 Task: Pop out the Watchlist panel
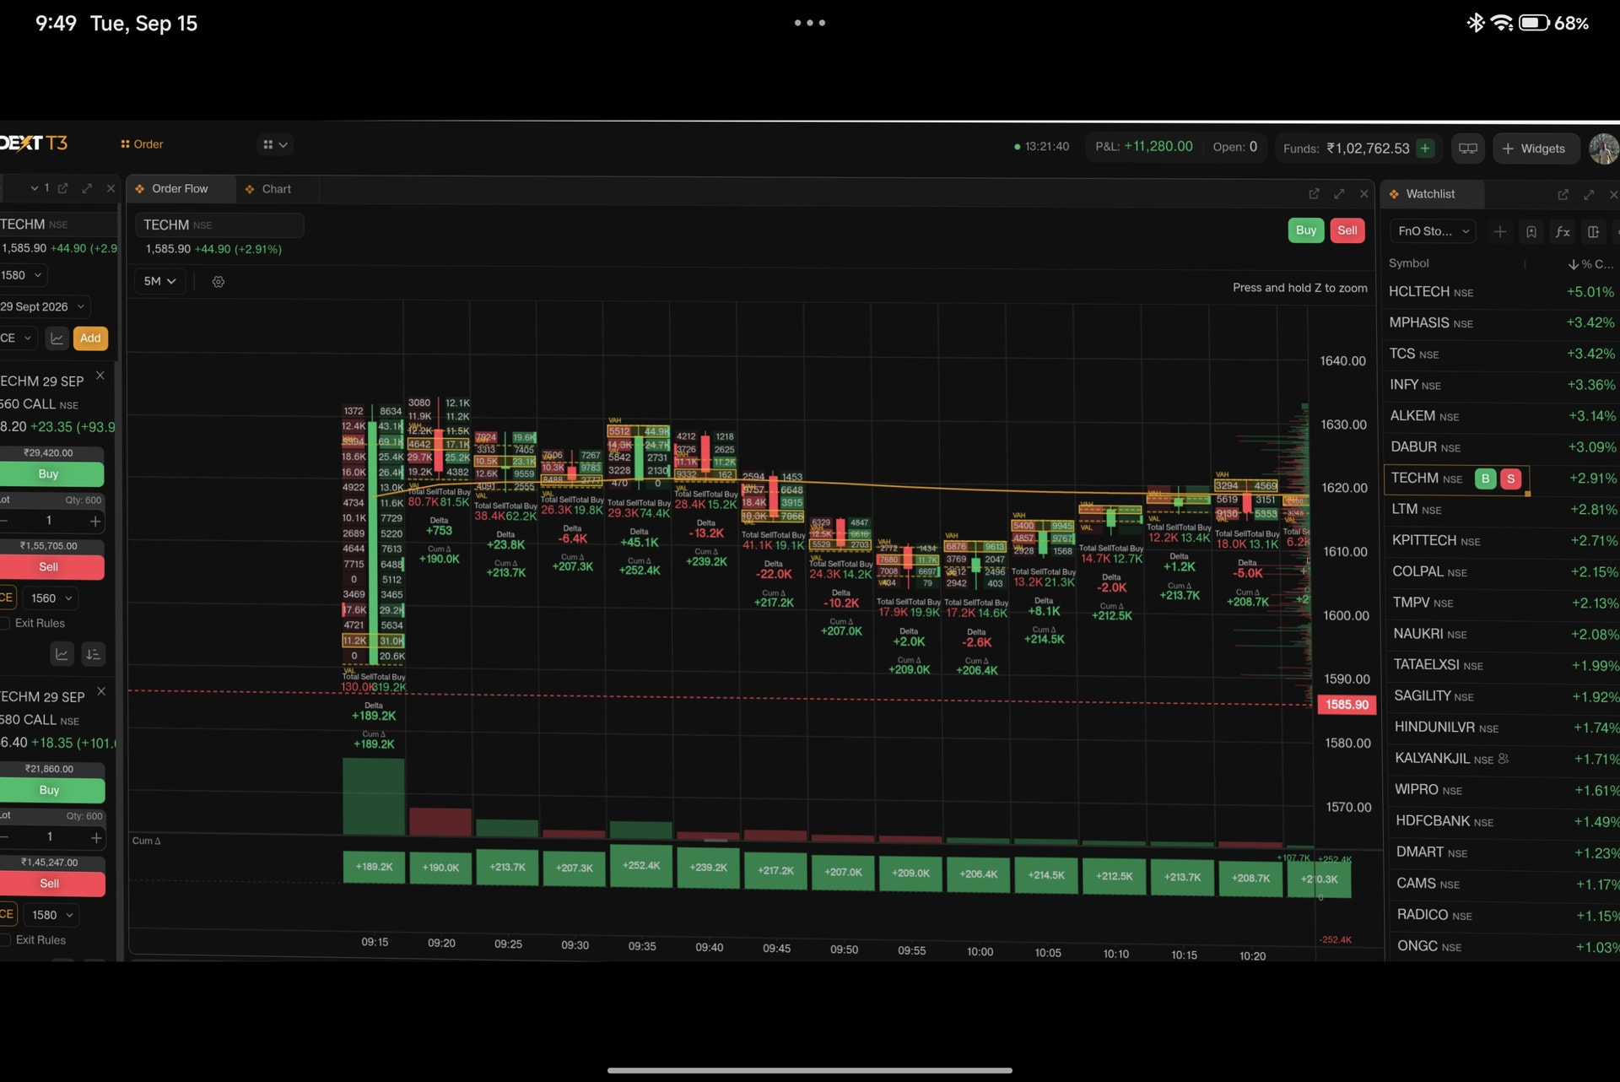click(x=1563, y=195)
